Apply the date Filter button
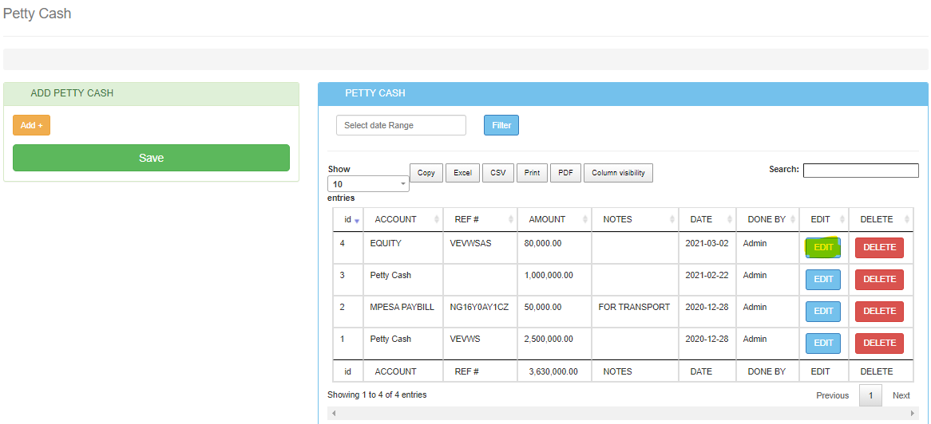The image size is (931, 424). [501, 125]
